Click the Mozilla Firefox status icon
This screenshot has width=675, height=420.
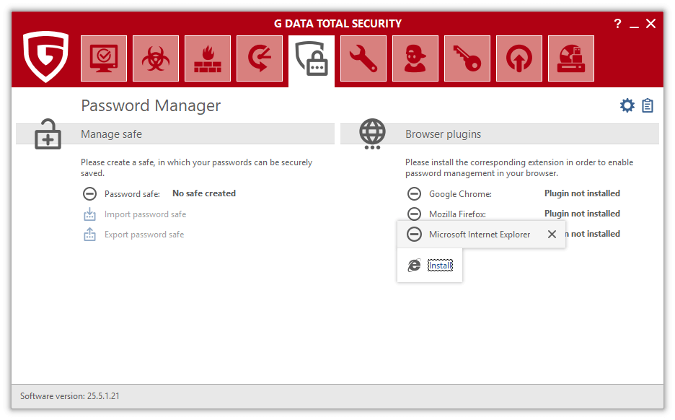[414, 214]
